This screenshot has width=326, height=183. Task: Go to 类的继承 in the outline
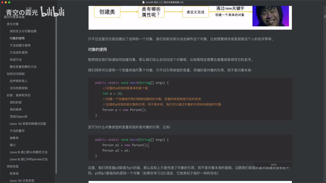pos(16,110)
